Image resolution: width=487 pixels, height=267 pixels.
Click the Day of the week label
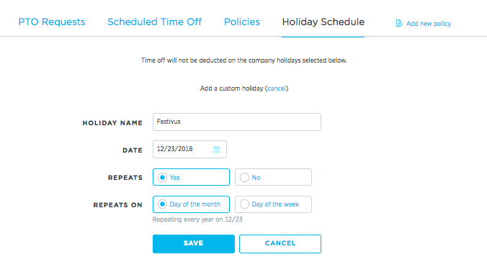275,204
